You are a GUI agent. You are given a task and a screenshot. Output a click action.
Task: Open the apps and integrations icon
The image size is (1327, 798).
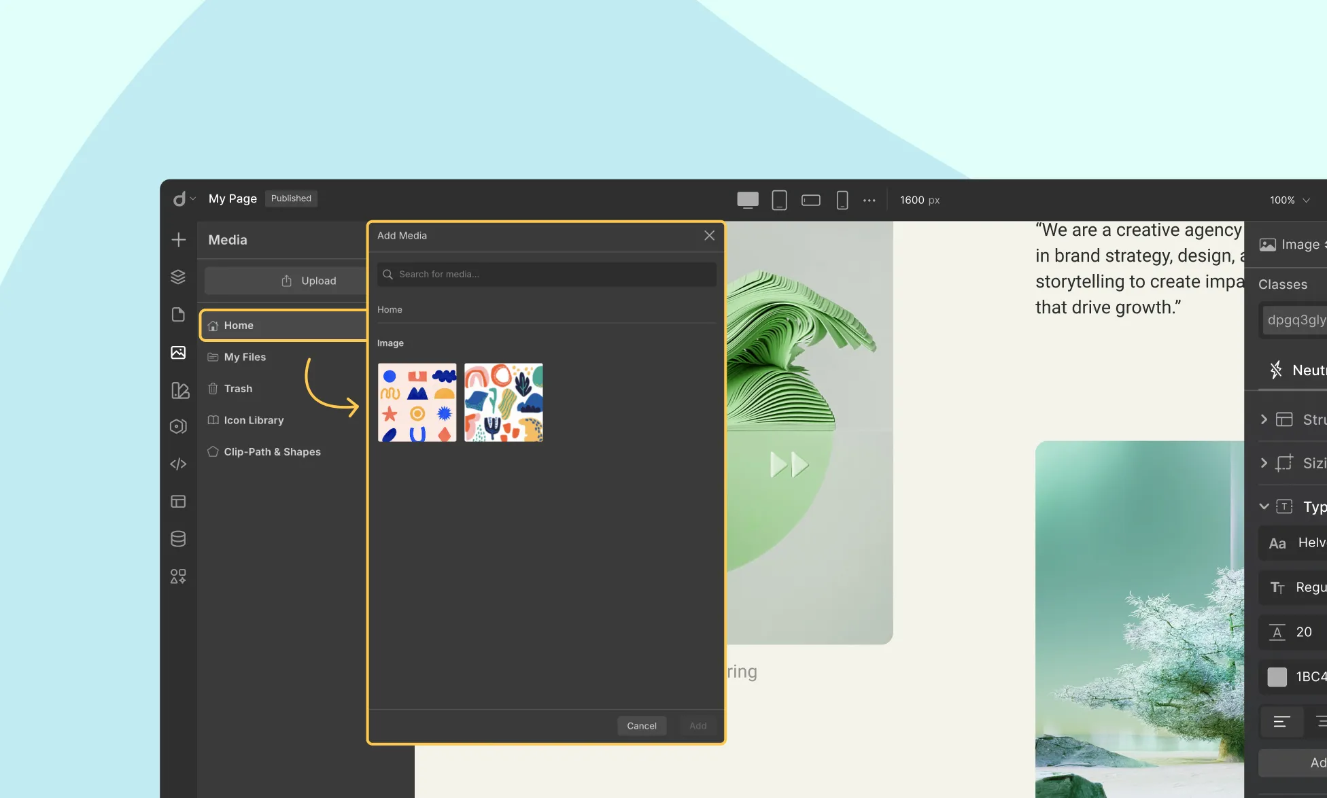(178, 576)
